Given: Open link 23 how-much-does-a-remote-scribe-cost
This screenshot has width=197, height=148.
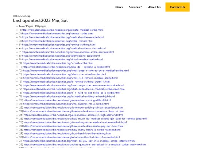Looking at the screenshot, I should 74,111.
